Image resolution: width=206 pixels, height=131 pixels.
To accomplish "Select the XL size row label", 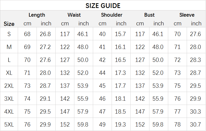I will pyautogui.click(x=9, y=73).
